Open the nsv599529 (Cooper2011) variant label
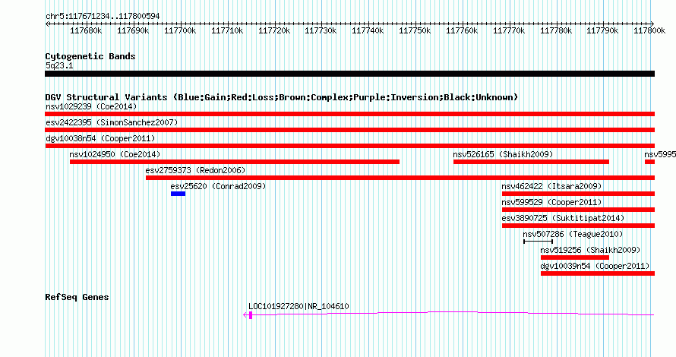The image size is (676, 357). click(551, 202)
